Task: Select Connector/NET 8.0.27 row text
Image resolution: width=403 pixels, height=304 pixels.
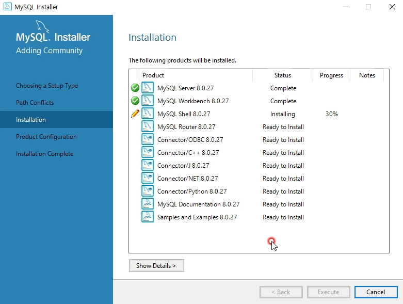Action: [188, 179]
